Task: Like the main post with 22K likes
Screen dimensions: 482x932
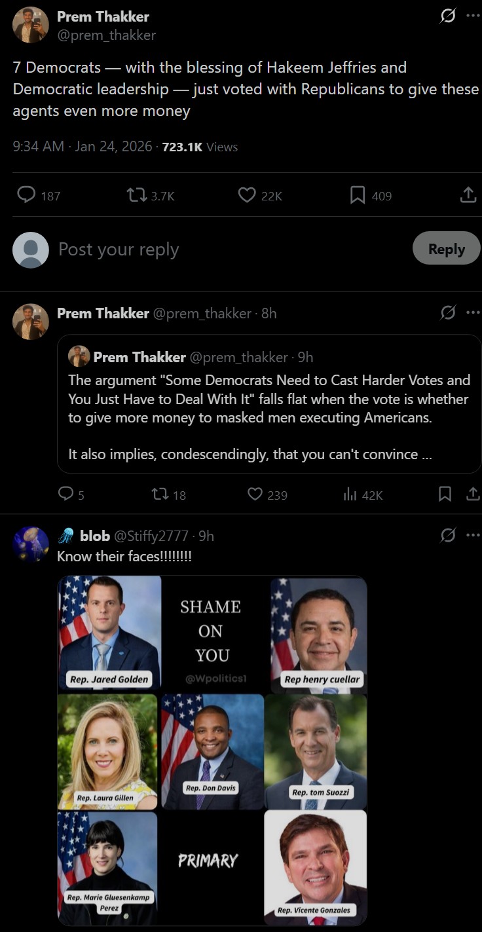Action: 247,195
